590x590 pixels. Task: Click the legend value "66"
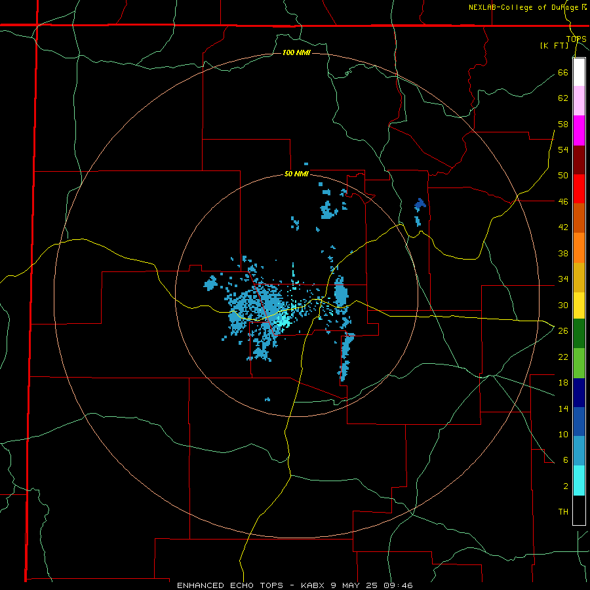(563, 73)
